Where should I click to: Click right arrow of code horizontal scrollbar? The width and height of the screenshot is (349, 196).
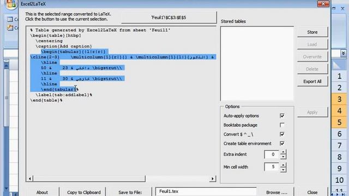[x=213, y=179]
